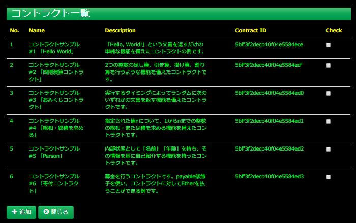Click the plus icon on 追加 button

(x=14, y=212)
